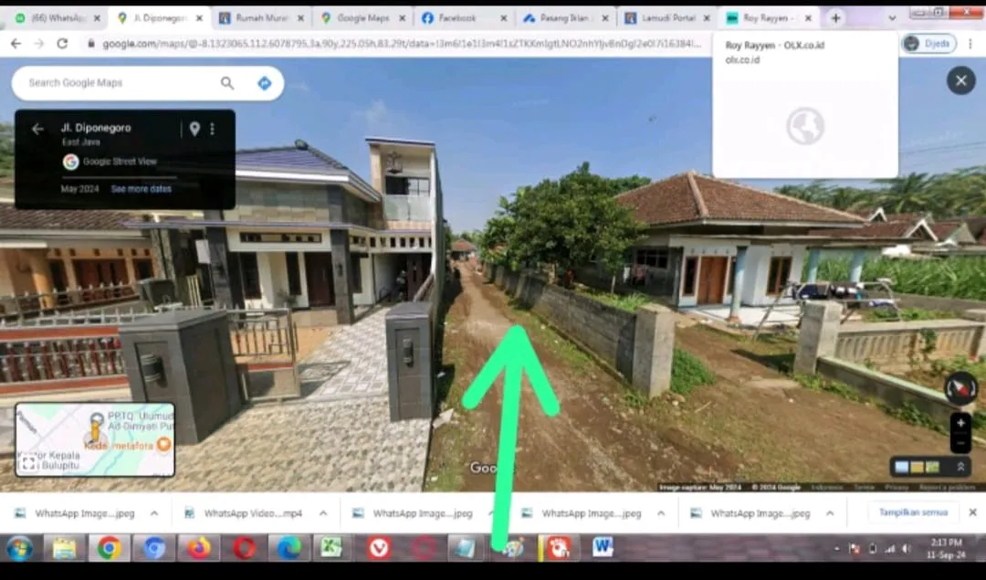Open the browser tab list chevron

tap(892, 16)
